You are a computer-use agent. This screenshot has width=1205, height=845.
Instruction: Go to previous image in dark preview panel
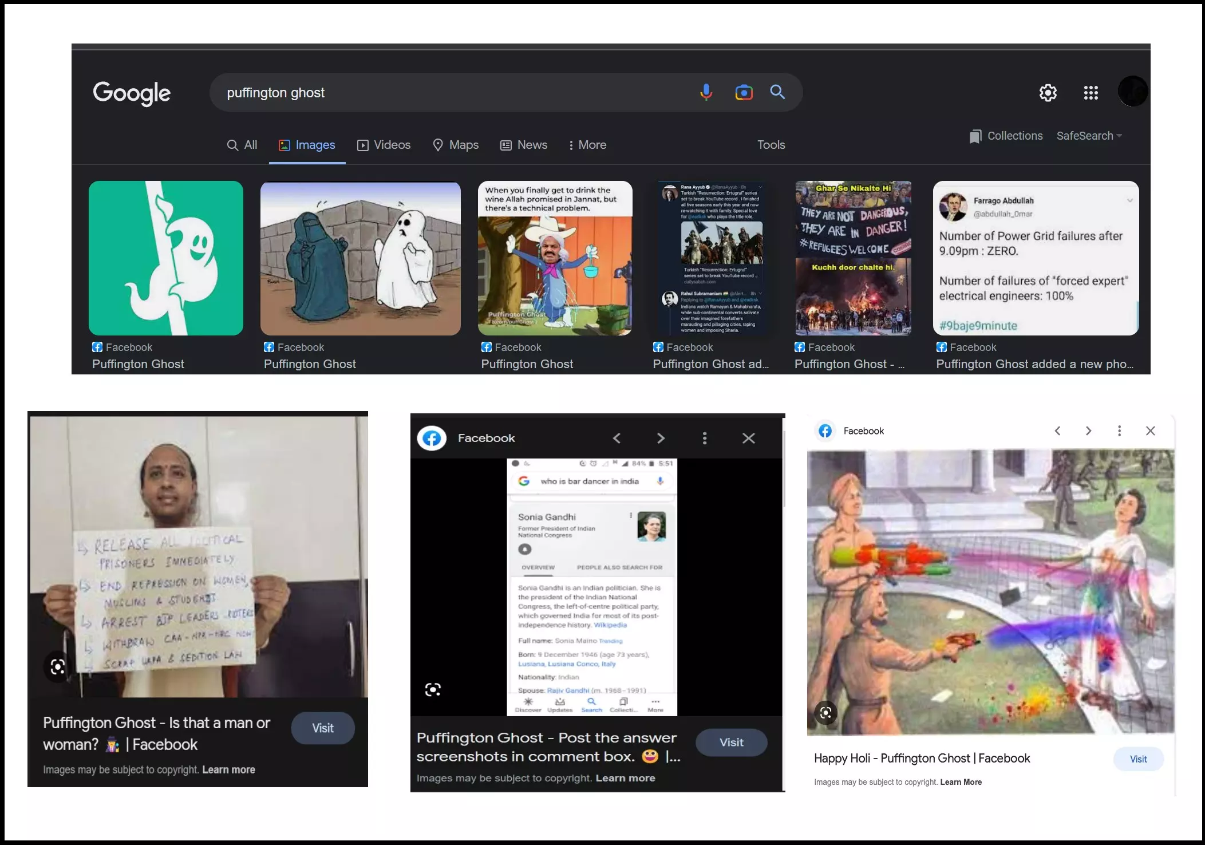pyautogui.click(x=617, y=439)
